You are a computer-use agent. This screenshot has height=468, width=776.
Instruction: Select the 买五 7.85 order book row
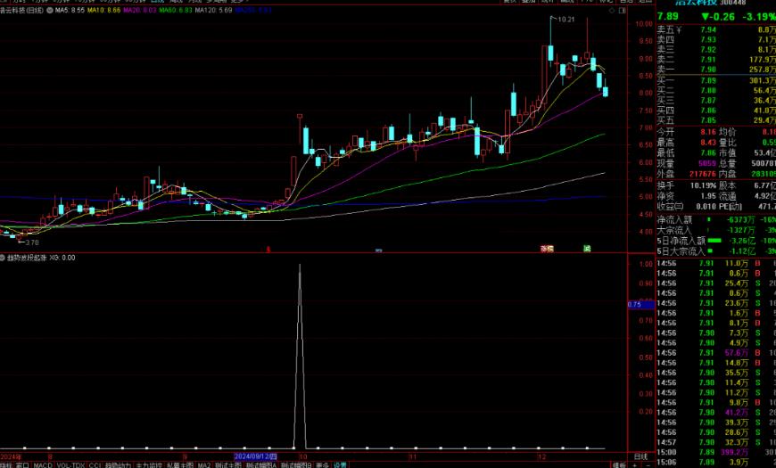click(x=716, y=119)
